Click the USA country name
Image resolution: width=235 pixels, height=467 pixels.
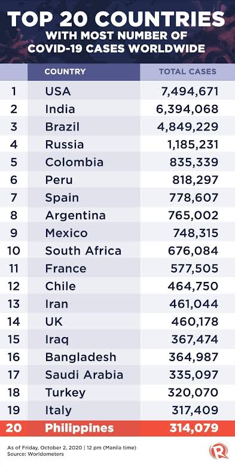58,92
